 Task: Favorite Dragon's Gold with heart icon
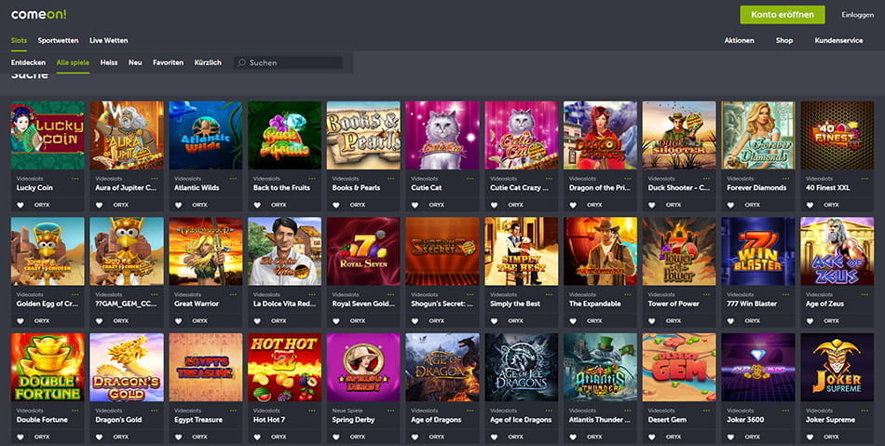point(100,437)
